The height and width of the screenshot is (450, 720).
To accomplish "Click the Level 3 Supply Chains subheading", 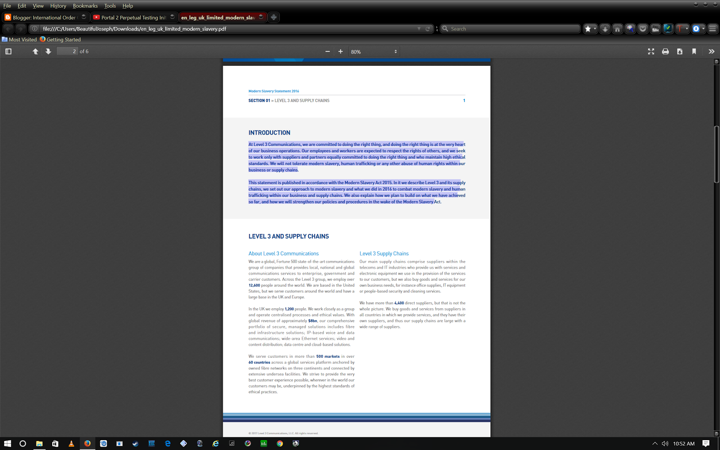I will (x=384, y=254).
